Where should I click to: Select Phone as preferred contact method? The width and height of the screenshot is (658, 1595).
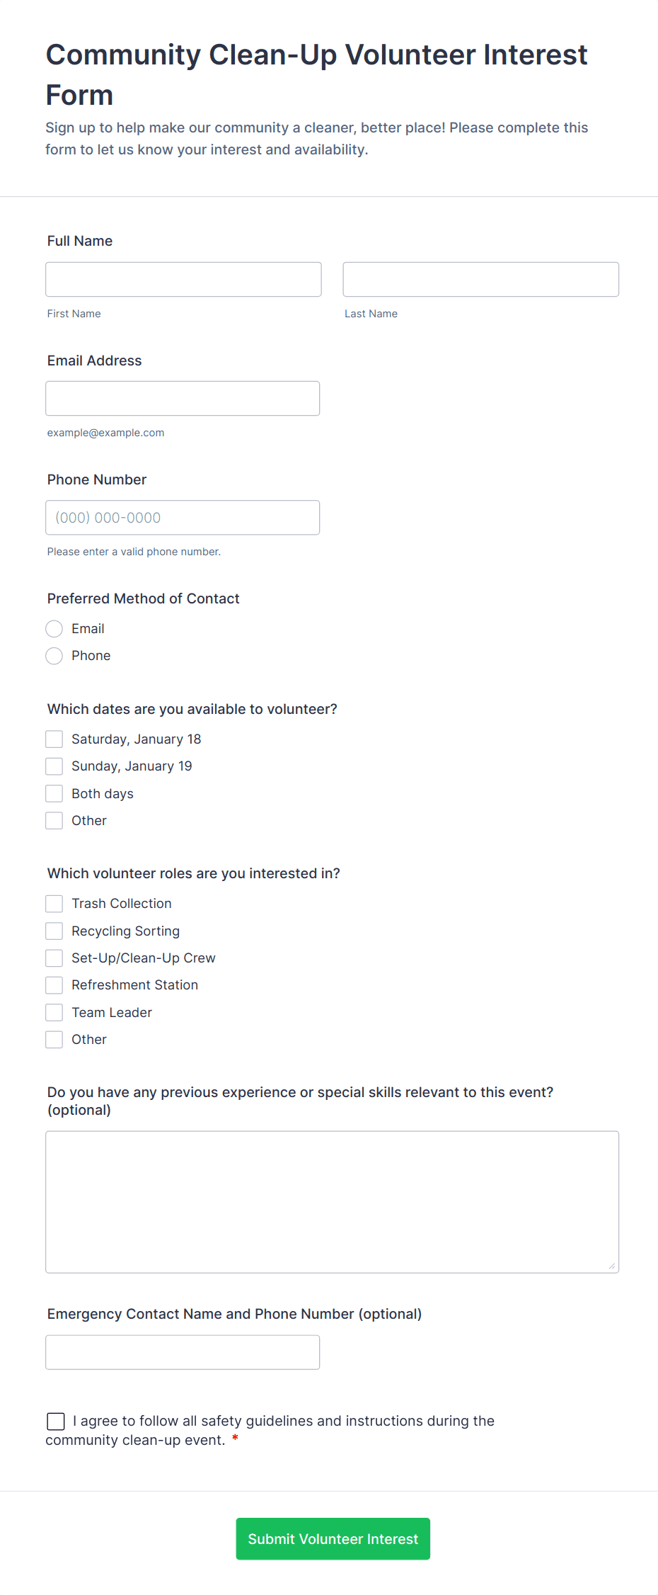click(x=54, y=656)
